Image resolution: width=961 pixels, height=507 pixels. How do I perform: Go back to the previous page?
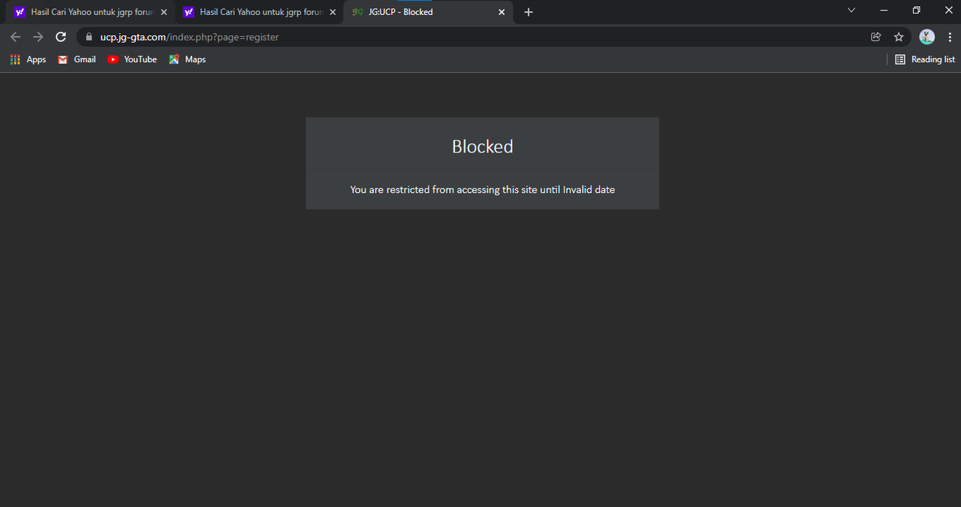pyautogui.click(x=15, y=37)
